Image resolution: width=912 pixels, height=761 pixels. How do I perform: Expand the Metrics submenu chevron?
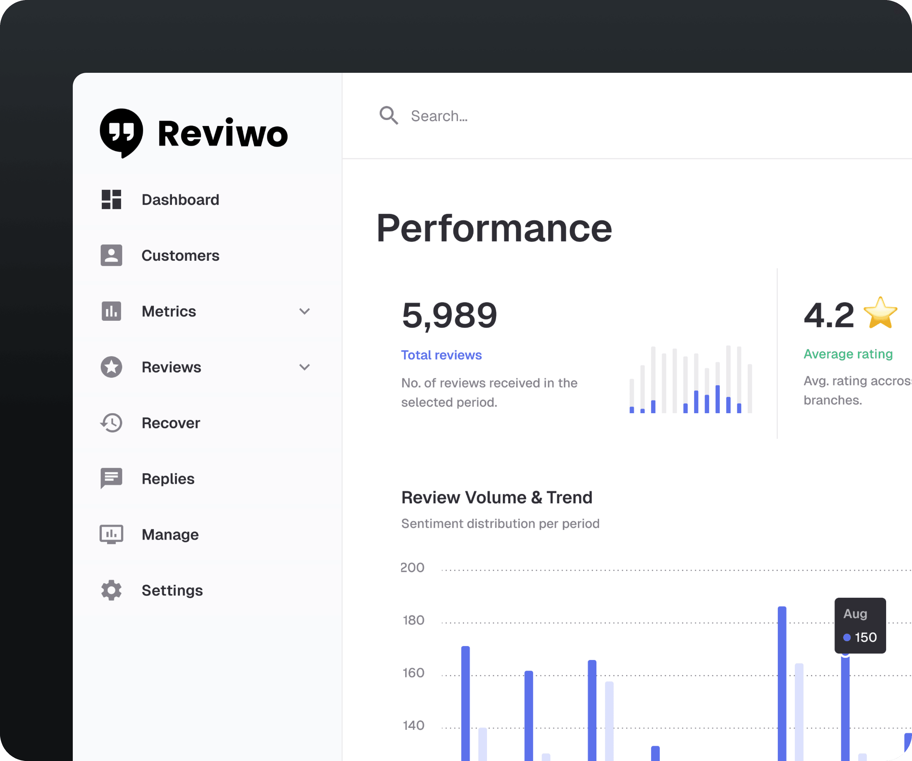304,311
